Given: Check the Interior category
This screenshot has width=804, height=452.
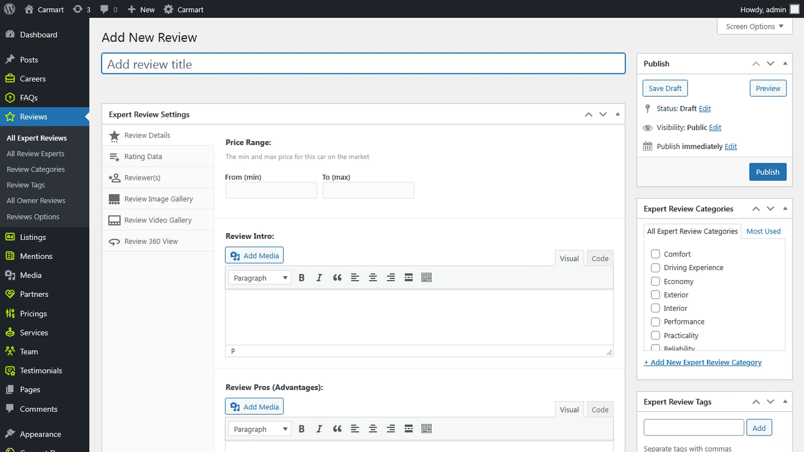Looking at the screenshot, I should [x=655, y=308].
